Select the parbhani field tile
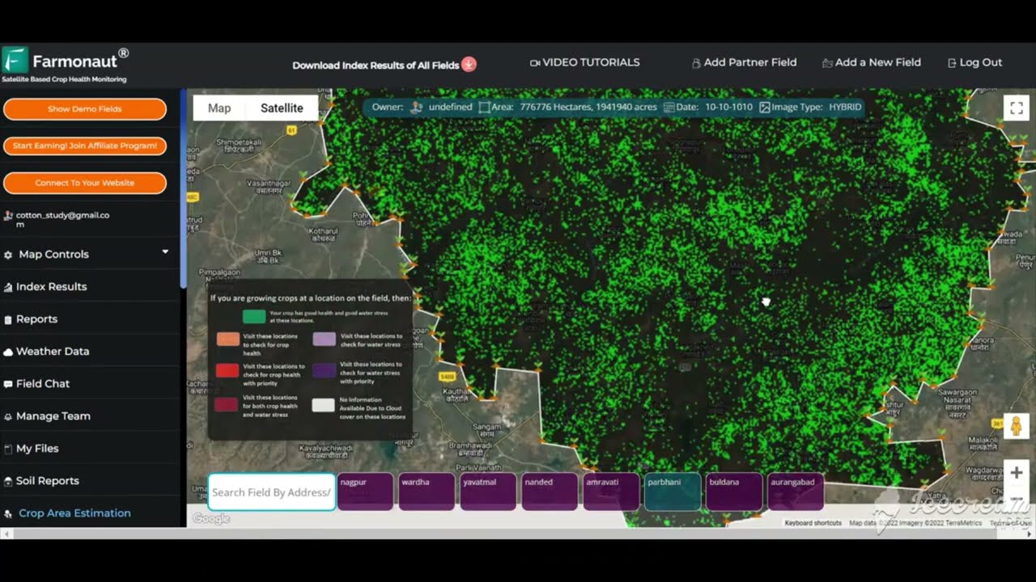This screenshot has width=1036, height=582. point(673,491)
